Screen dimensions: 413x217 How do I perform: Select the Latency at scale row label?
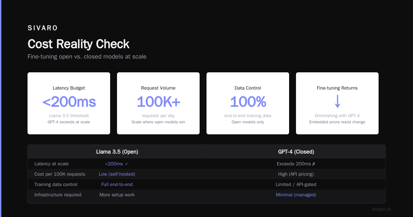pos(52,164)
